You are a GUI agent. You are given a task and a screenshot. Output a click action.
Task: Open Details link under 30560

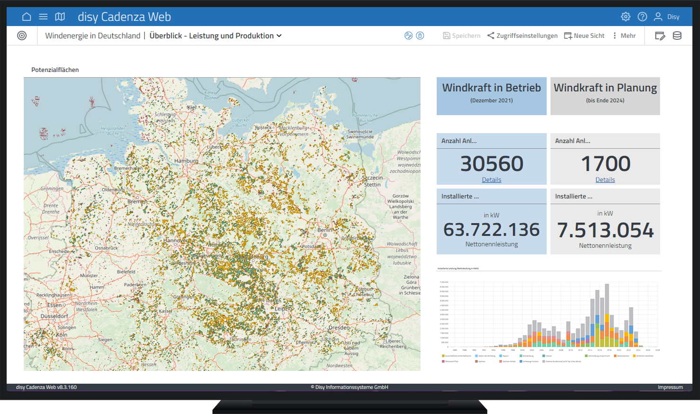point(492,180)
